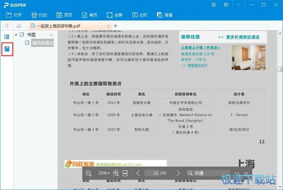Open the 25% zoom dropdown
Screen dimensions: 283x190
[x=104, y=173]
